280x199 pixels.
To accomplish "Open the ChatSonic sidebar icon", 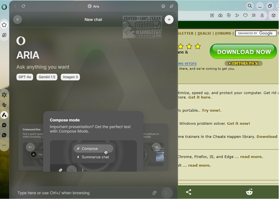I will pos(4,105).
